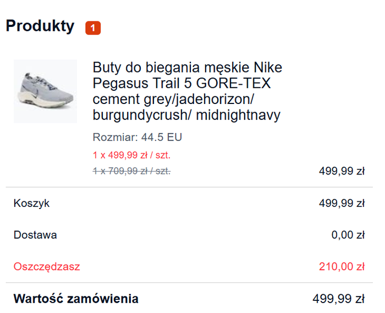The image size is (385, 313).
Task: Click the order total value in the bottom row
Action: click(339, 299)
